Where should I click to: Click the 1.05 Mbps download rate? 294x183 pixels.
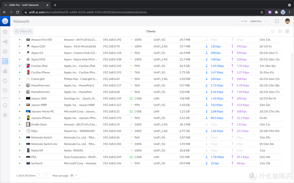(217, 66)
